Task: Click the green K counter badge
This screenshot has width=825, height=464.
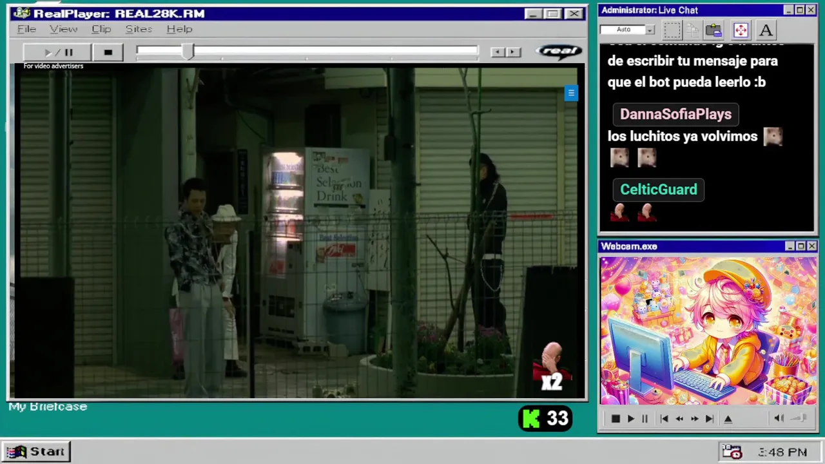Action: (x=545, y=419)
